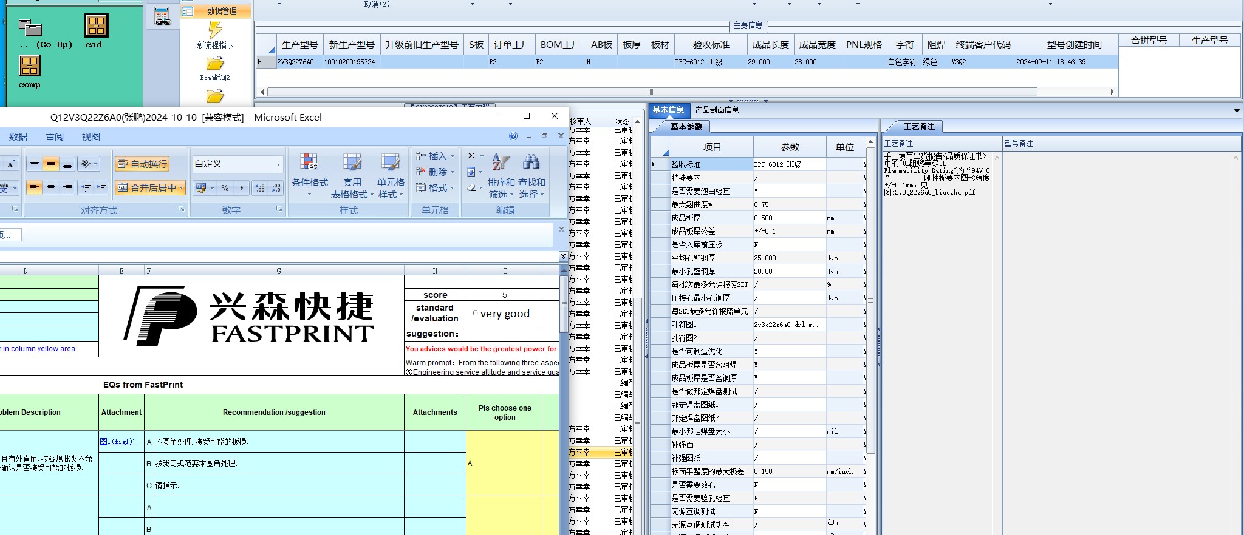Select 生产型号 column header in main table
Image resolution: width=1244 pixels, height=535 pixels.
click(x=299, y=45)
